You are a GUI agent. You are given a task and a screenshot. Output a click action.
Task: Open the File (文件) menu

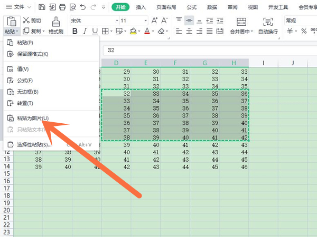18,7
